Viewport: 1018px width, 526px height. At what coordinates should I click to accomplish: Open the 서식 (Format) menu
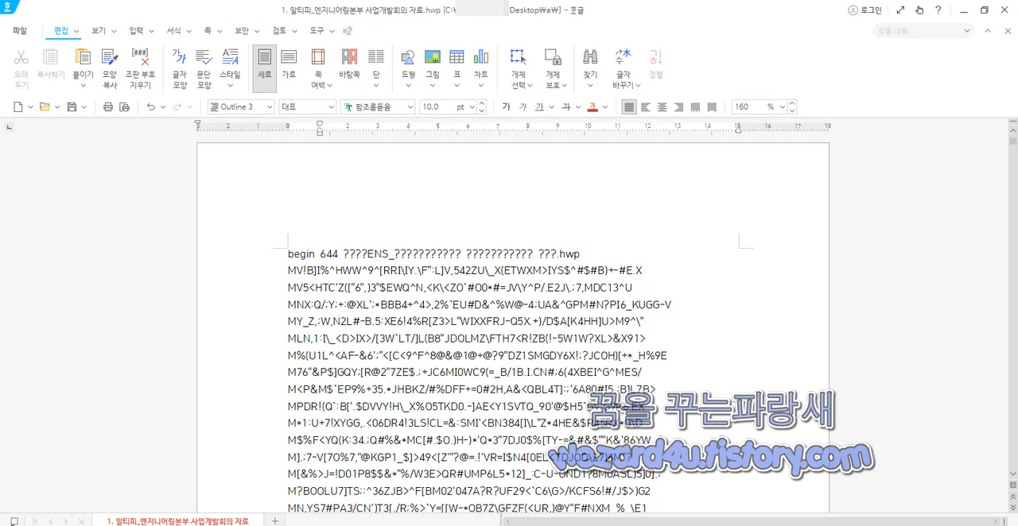[x=173, y=30]
